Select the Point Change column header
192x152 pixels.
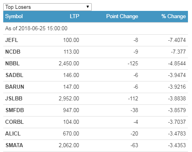coord(122,17)
